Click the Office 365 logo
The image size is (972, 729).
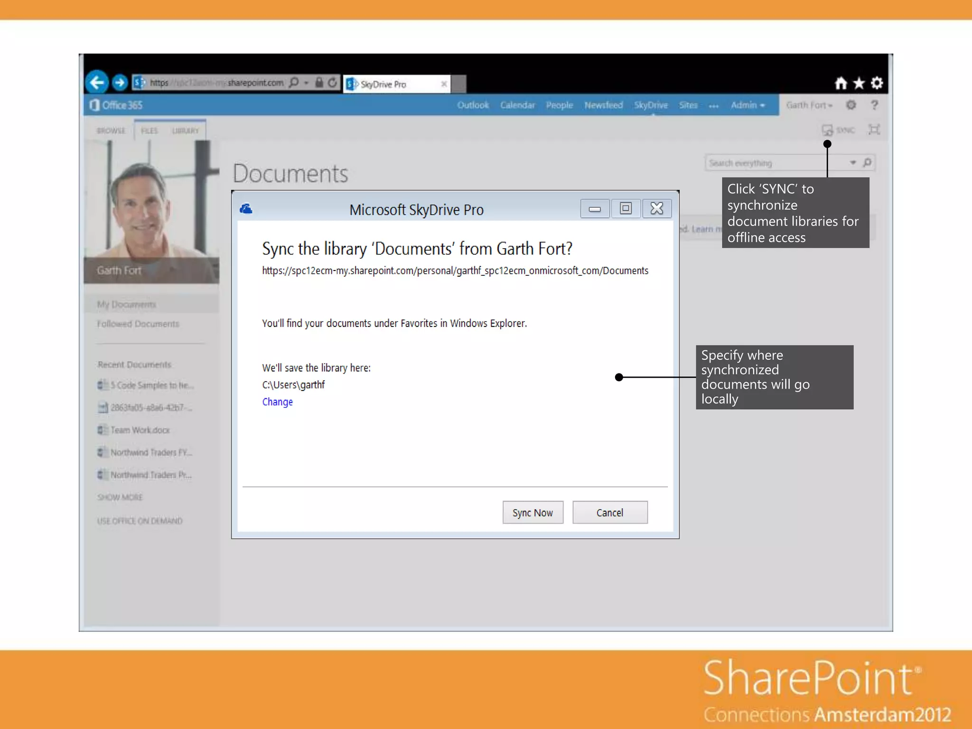116,105
